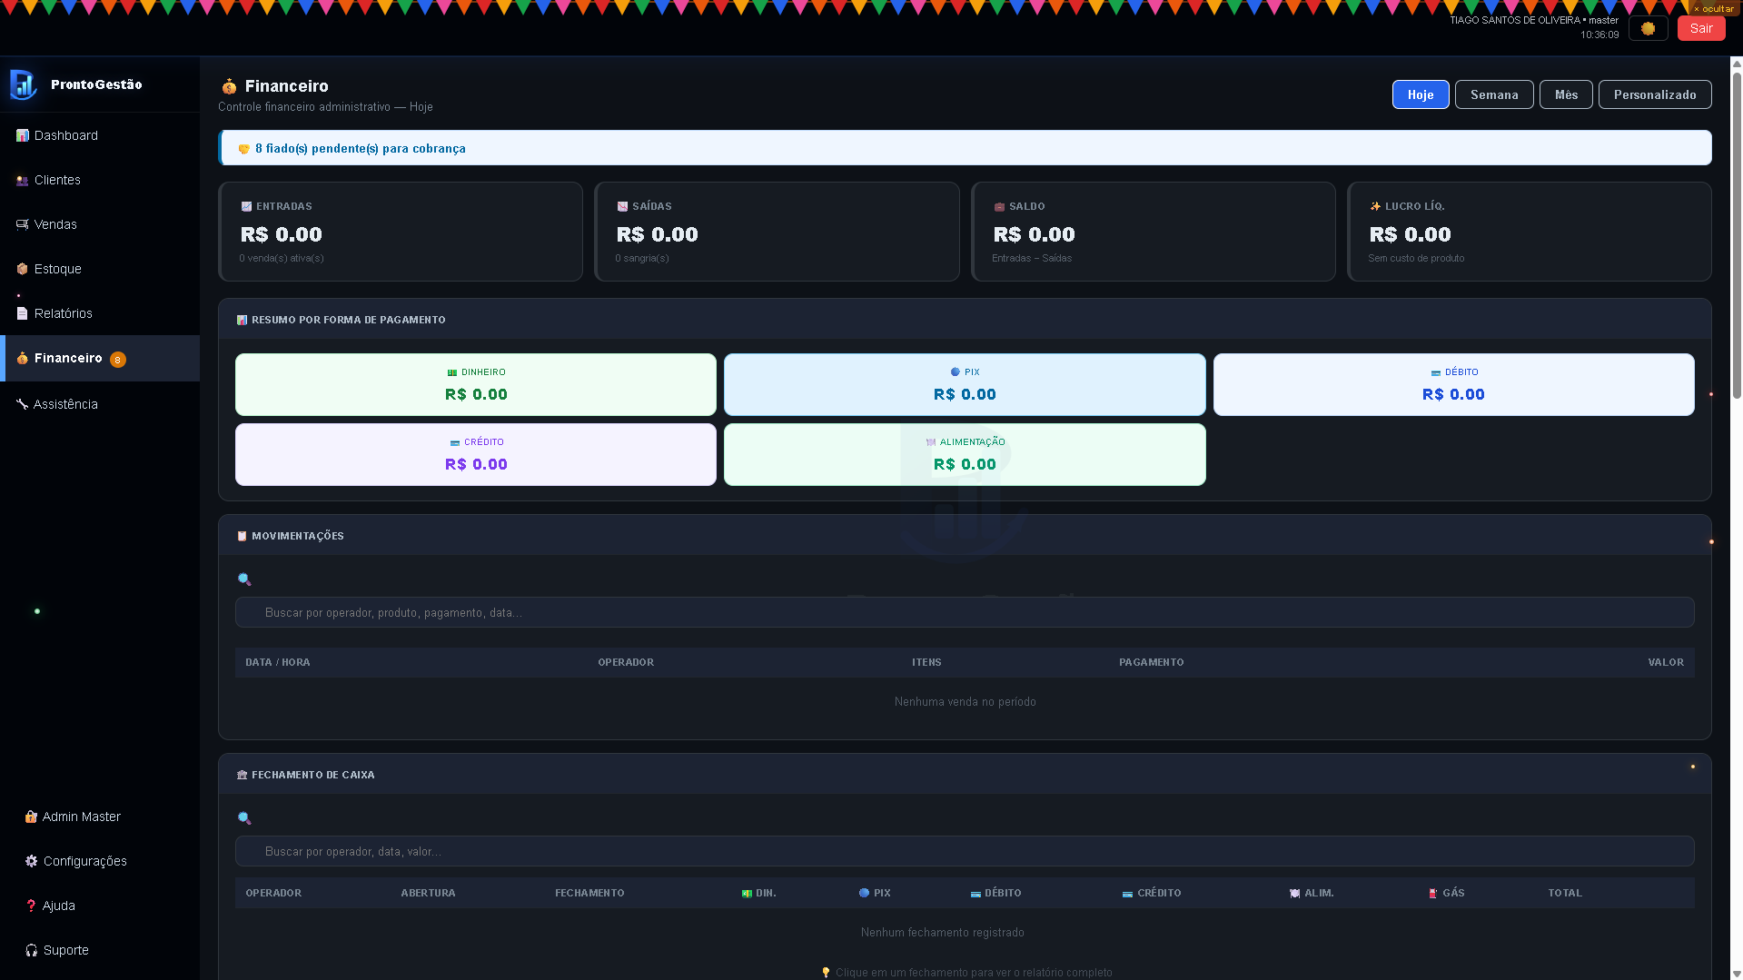Screen dimensions: 1743x980
Task: Open the Assistência section
Action: (x=100, y=404)
